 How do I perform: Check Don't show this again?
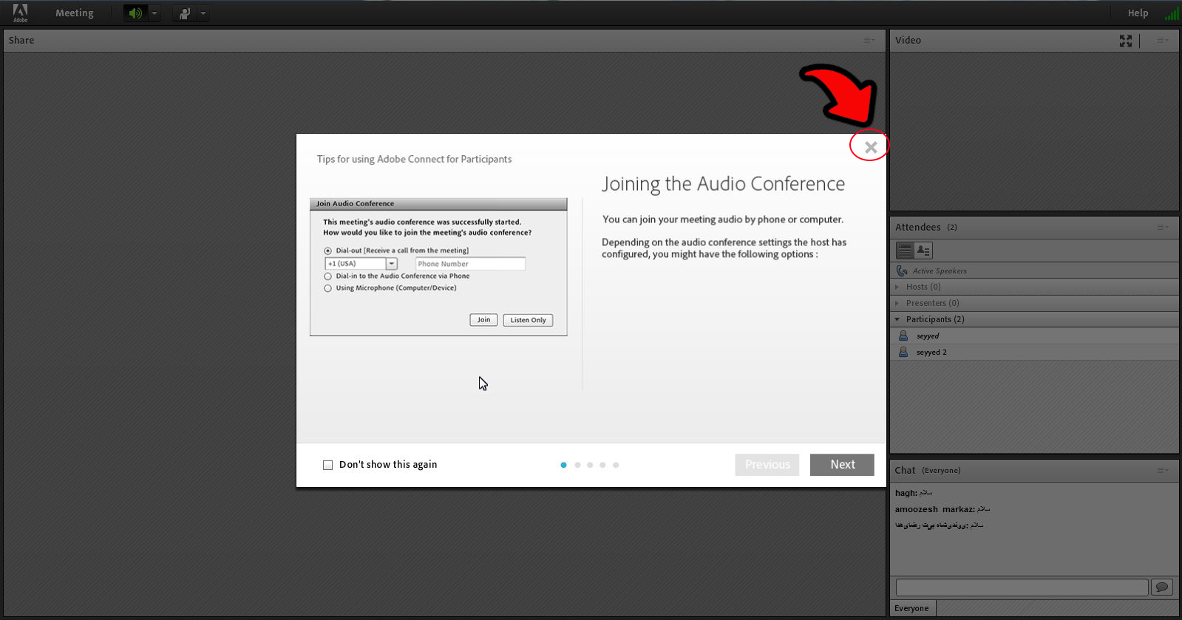(x=327, y=465)
